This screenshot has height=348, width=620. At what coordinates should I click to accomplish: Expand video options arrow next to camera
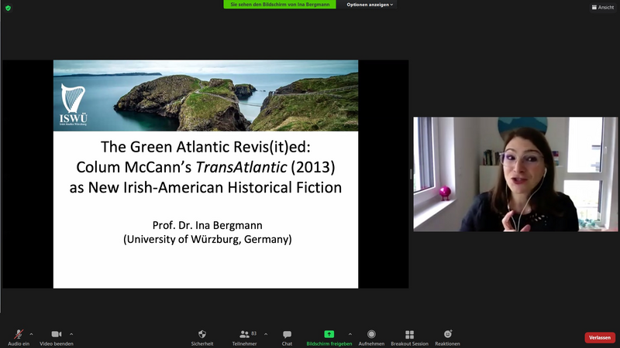[x=71, y=334]
